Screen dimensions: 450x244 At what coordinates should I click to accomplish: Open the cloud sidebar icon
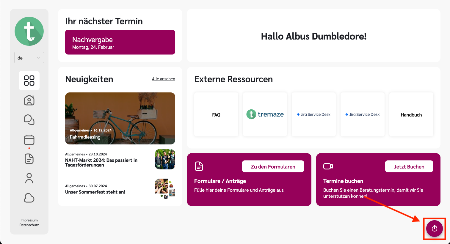pyautogui.click(x=29, y=198)
